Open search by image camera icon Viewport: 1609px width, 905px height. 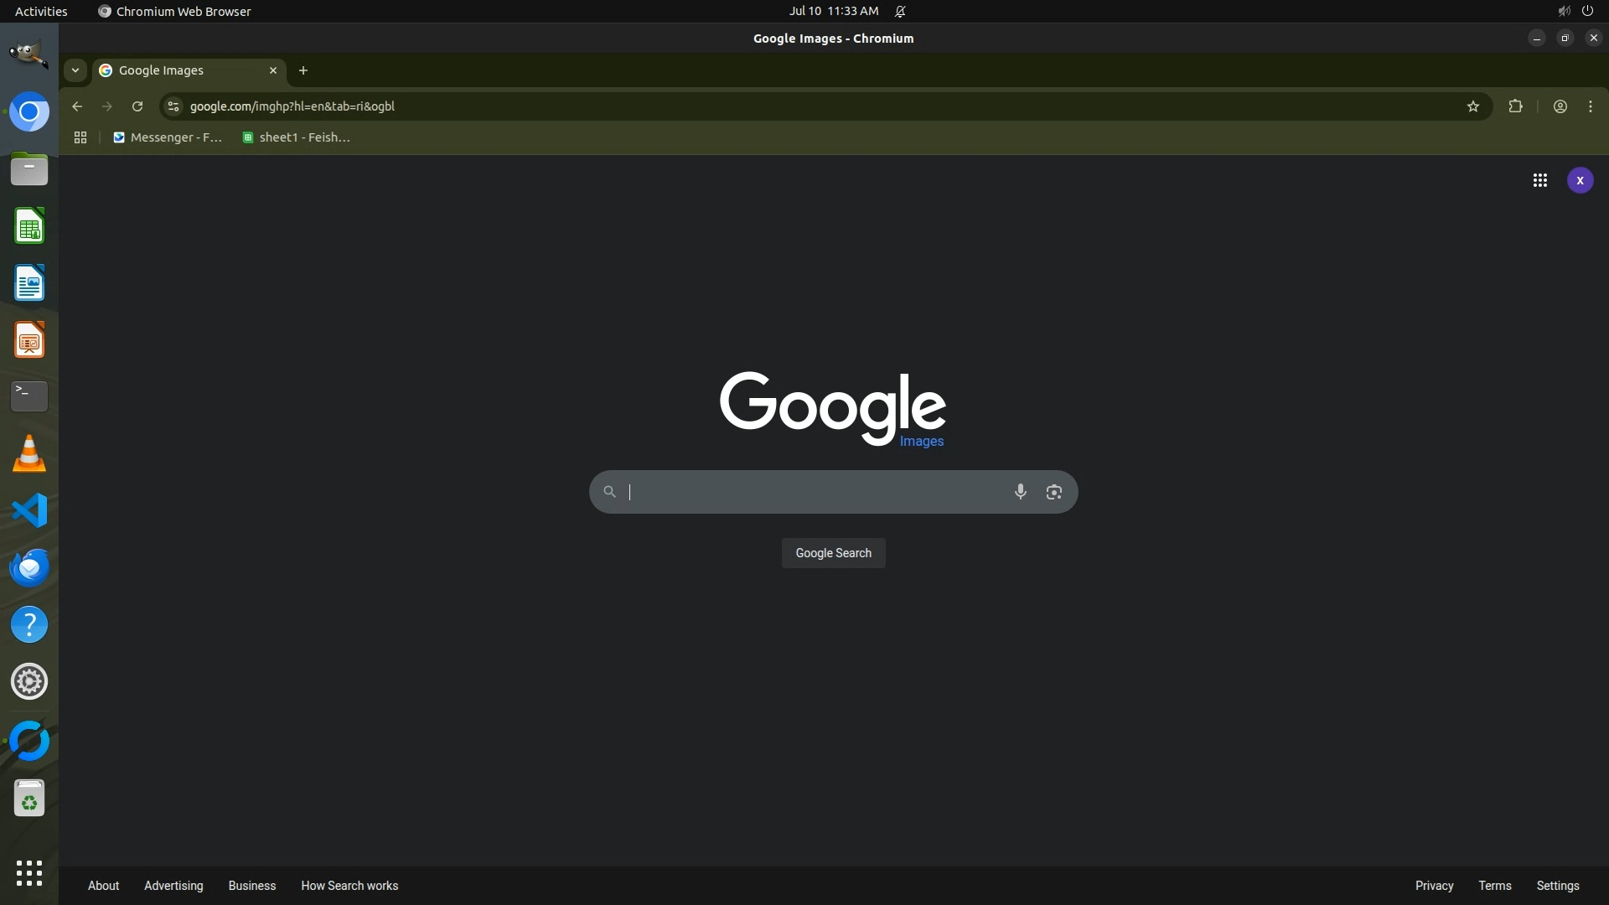click(x=1053, y=492)
